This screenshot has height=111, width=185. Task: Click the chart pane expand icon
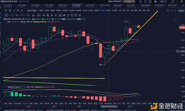(175, 20)
